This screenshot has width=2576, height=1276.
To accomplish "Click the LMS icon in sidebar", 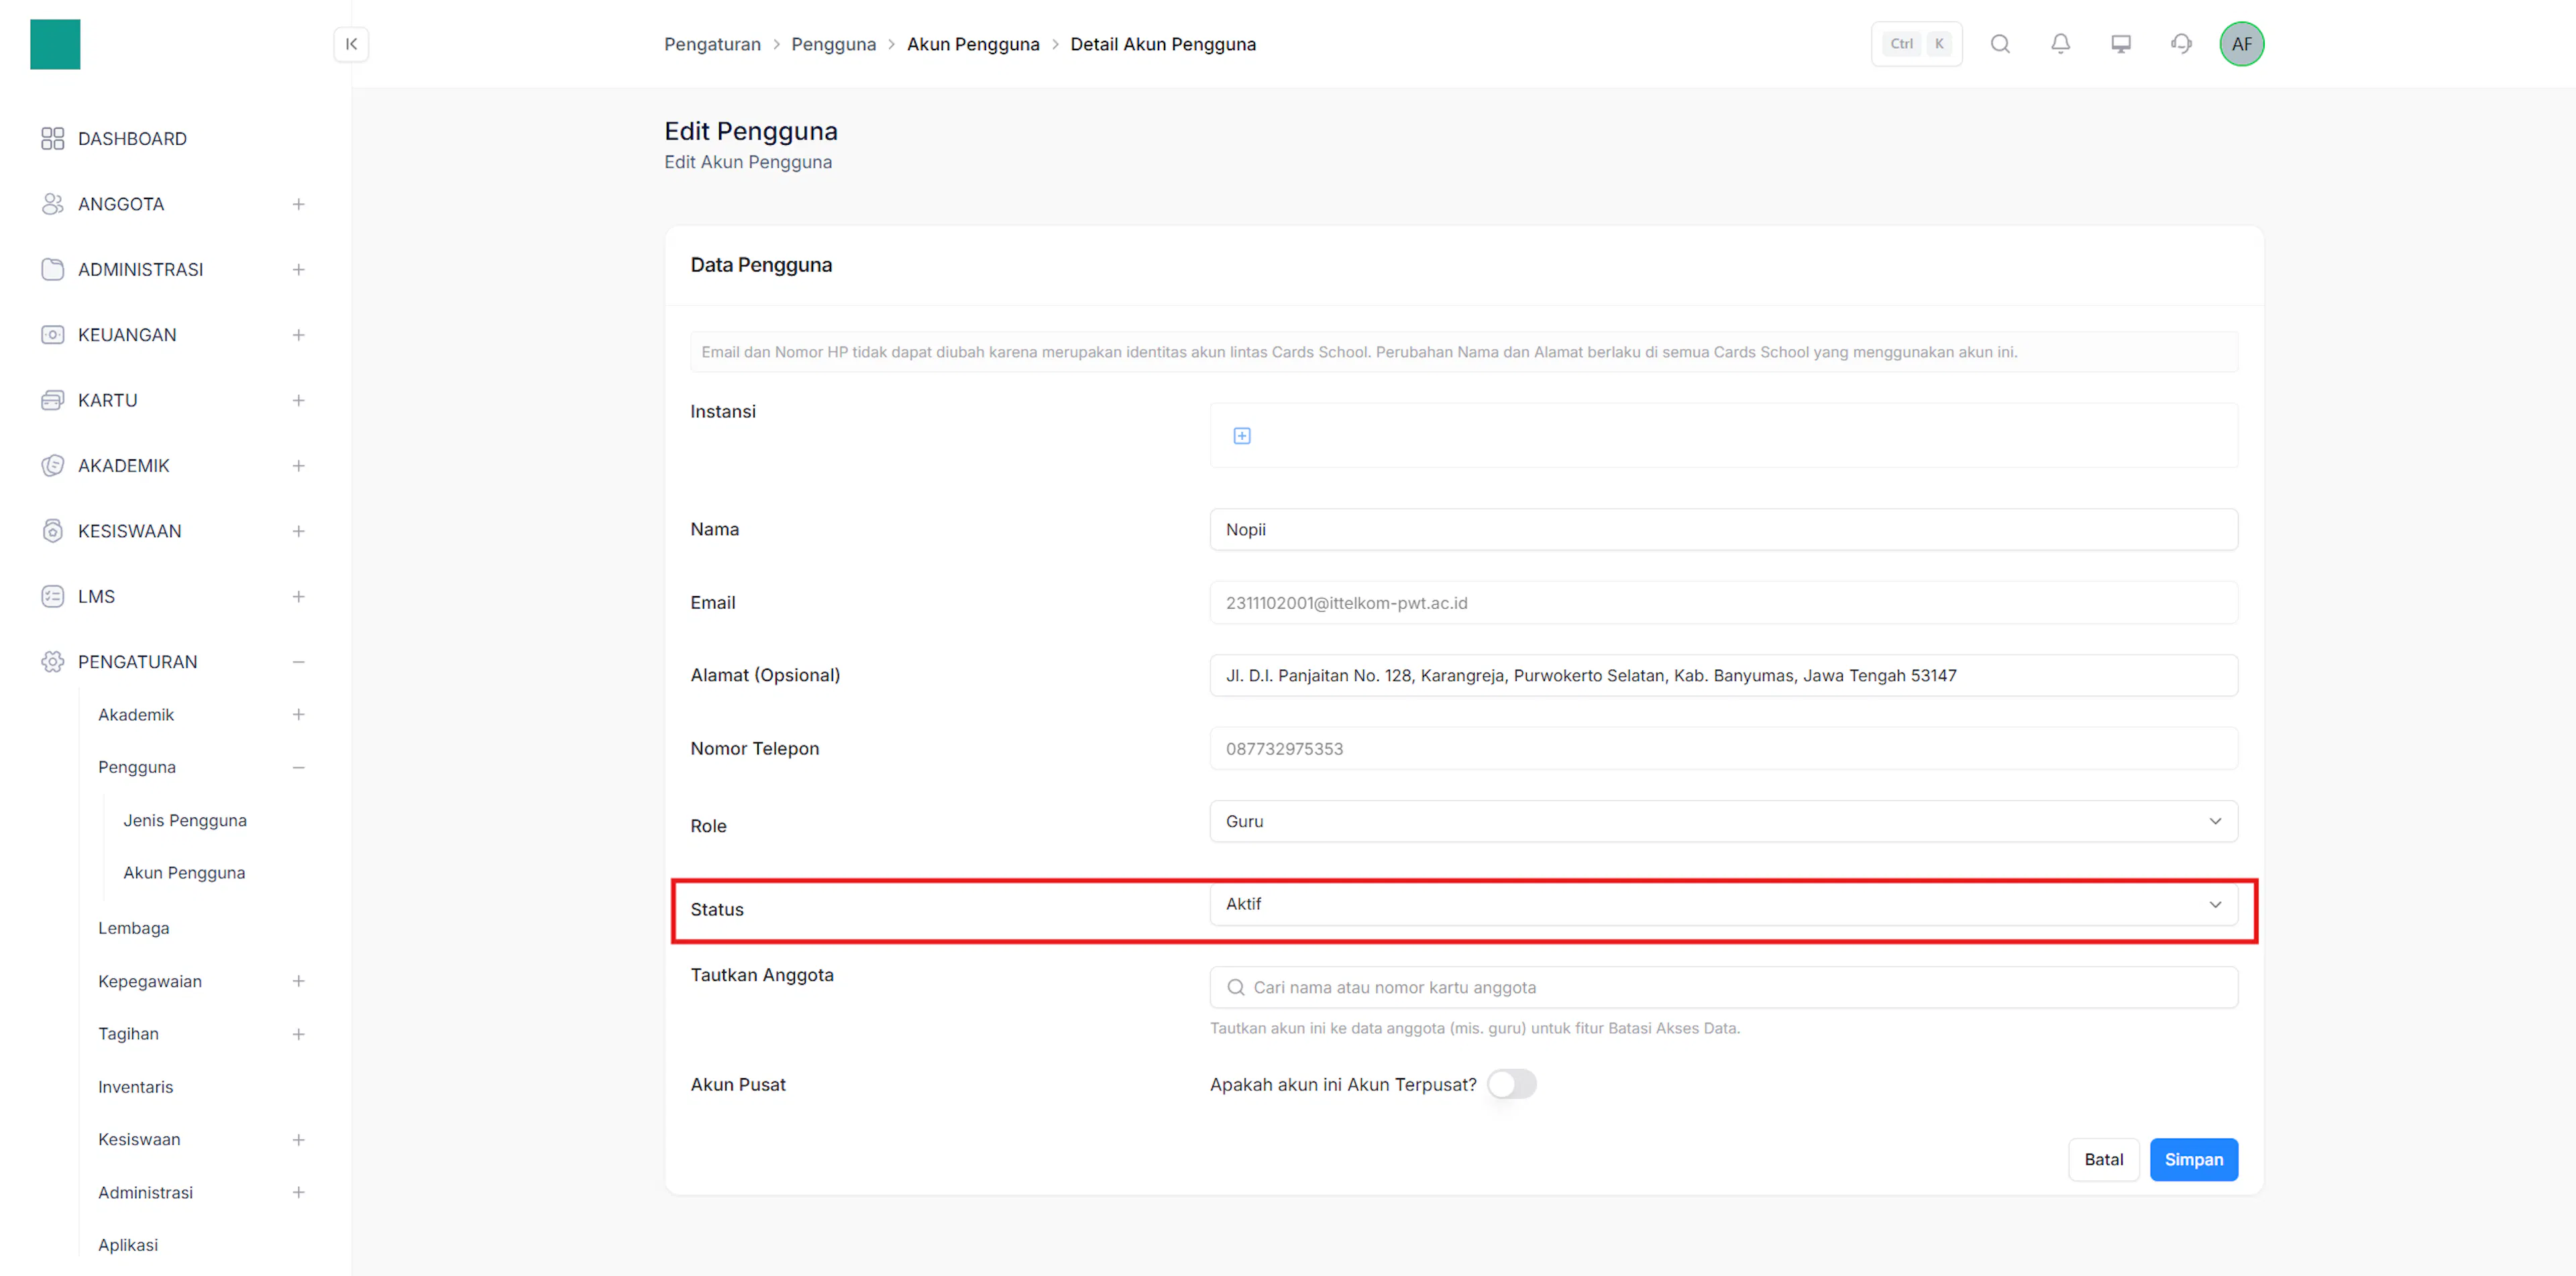I will 53,597.
